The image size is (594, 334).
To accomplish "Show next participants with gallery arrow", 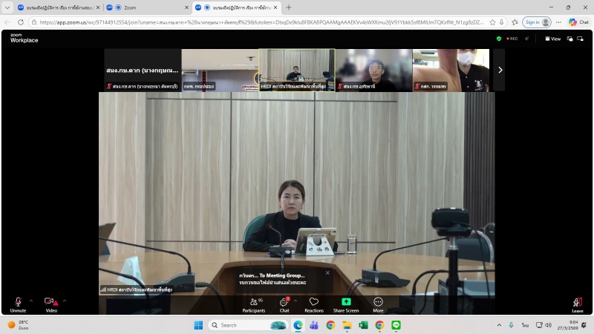I will click(500, 70).
